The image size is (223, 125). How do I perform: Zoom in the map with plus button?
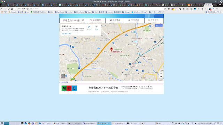(161, 73)
